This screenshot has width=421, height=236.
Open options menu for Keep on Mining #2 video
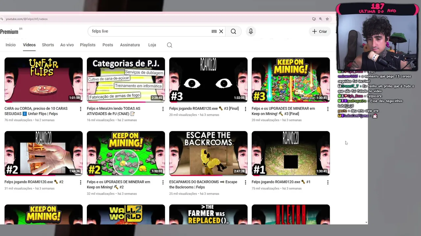[x=163, y=182]
